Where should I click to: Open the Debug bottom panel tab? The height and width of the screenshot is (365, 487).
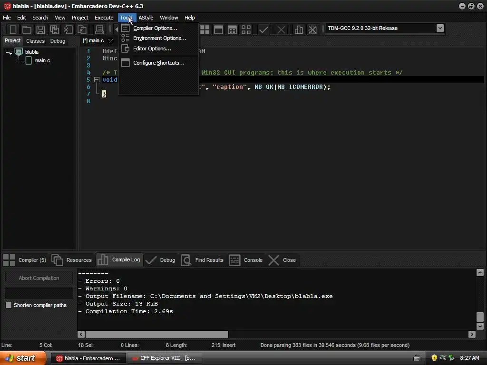pos(160,260)
